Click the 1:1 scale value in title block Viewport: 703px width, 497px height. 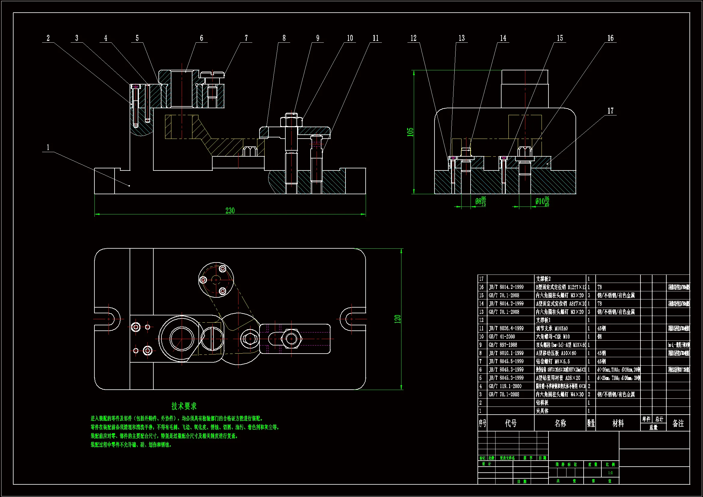(x=610, y=473)
